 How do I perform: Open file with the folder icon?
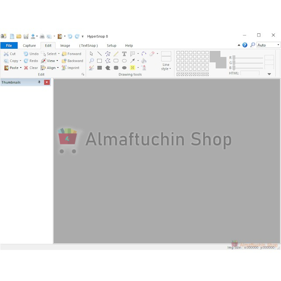pyautogui.click(x=19, y=36)
